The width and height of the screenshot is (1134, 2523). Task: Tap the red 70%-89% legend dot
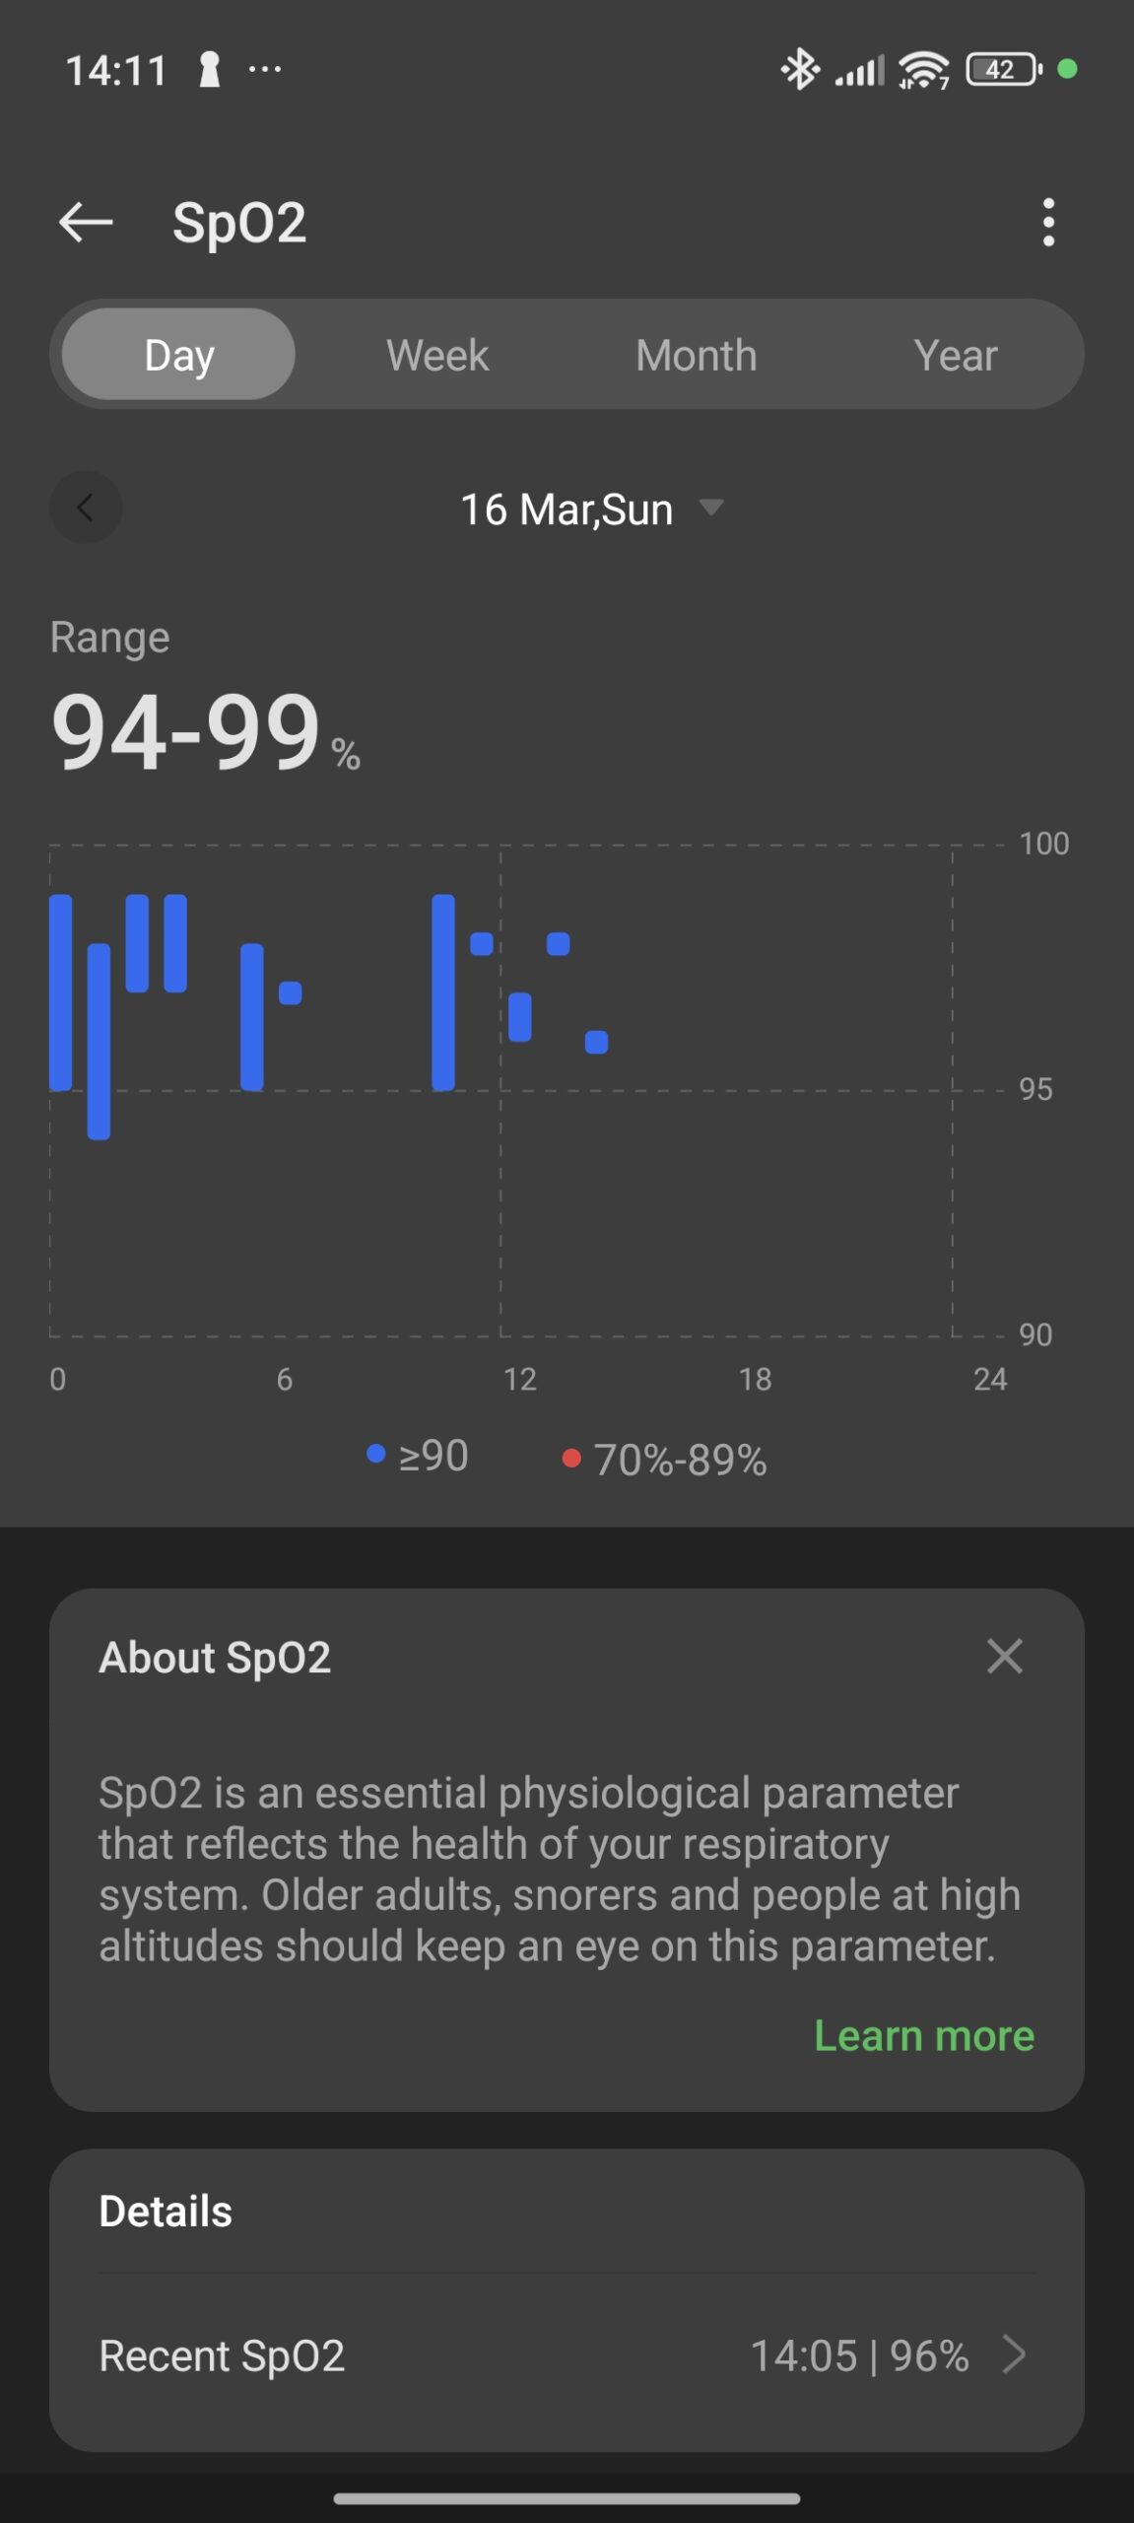coord(570,1458)
